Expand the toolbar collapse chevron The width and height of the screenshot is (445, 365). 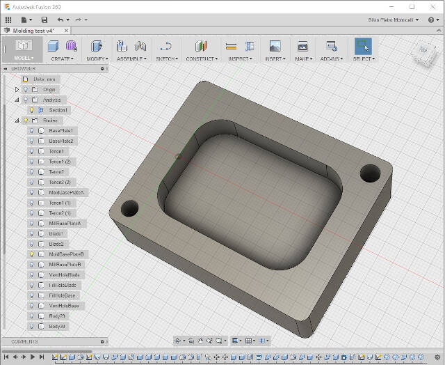pos(439,31)
